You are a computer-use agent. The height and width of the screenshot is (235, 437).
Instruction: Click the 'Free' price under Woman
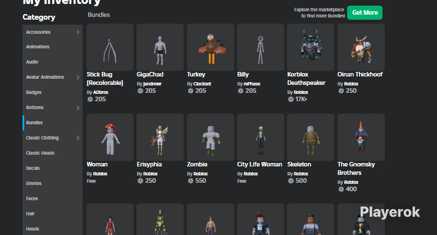pos(91,181)
